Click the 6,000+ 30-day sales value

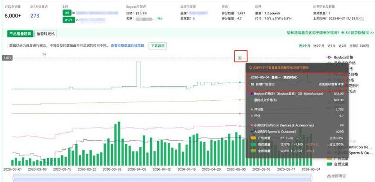point(13,16)
